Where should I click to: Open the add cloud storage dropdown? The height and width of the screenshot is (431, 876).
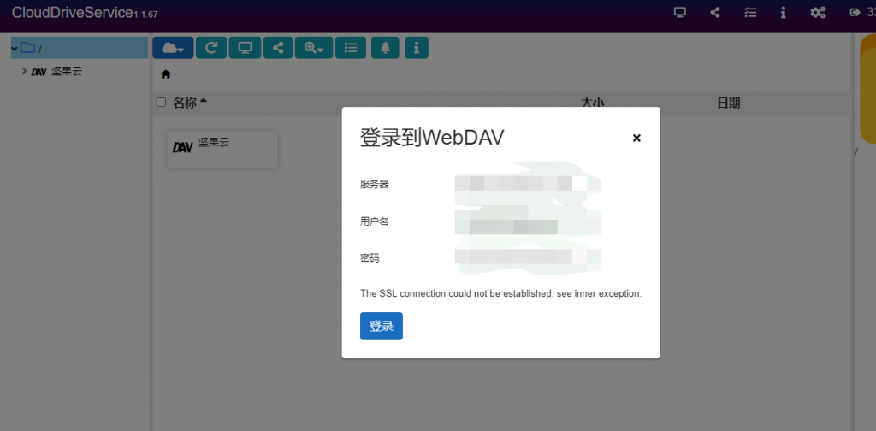click(x=173, y=48)
